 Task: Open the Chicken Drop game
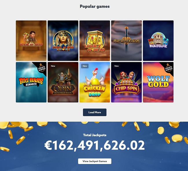(x=95, y=82)
